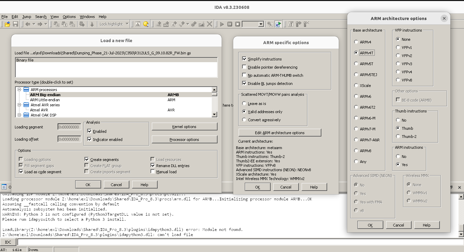Viewport: 464px width, 252px height.
Task: Select the ARMv7-A&R base architecture radio
Action: coord(356,140)
